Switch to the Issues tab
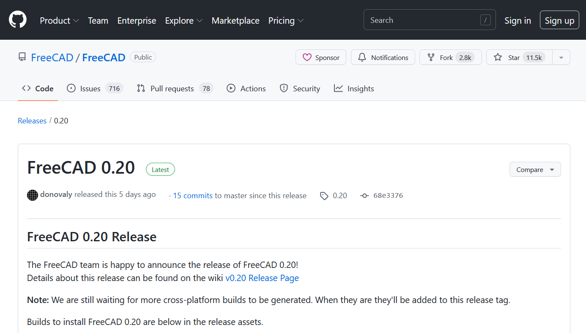The width and height of the screenshot is (586, 333). click(95, 88)
